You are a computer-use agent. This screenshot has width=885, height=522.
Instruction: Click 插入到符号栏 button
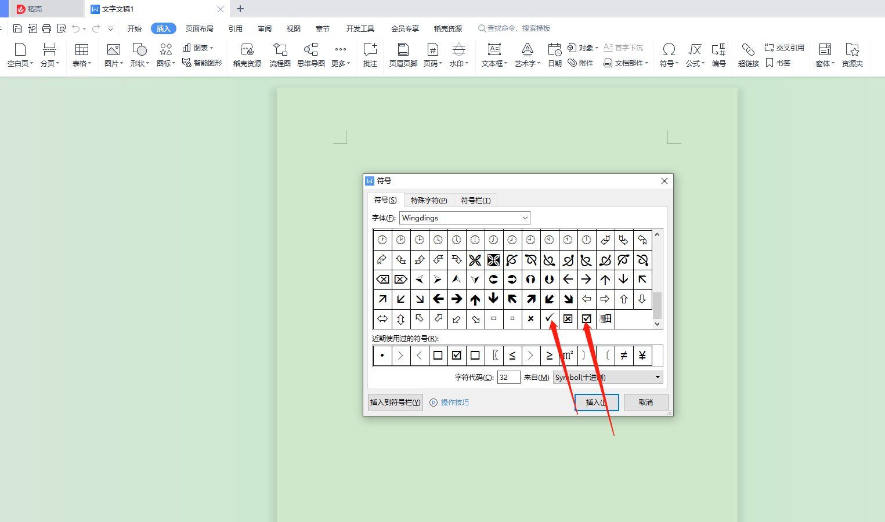(395, 403)
